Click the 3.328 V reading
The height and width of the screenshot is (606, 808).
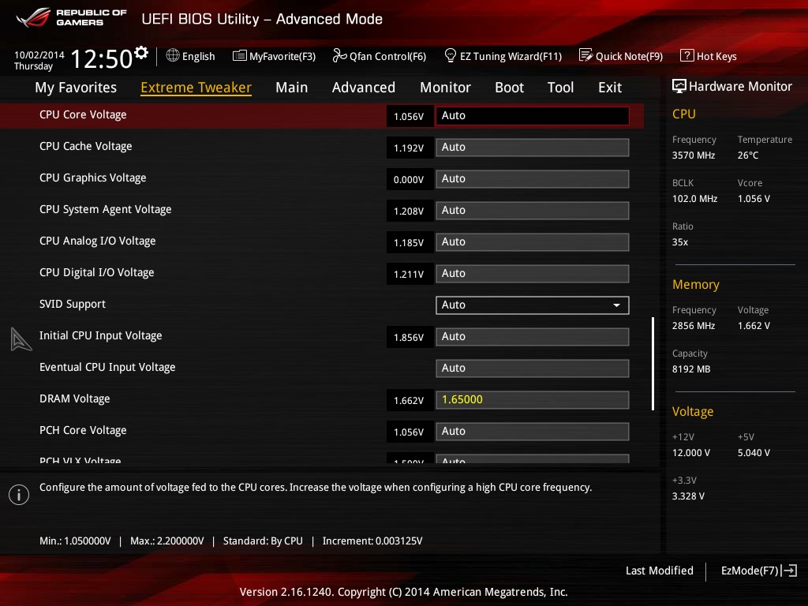[688, 496]
